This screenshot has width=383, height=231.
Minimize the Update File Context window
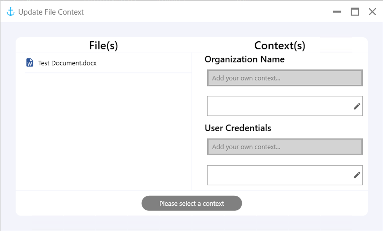337,12
